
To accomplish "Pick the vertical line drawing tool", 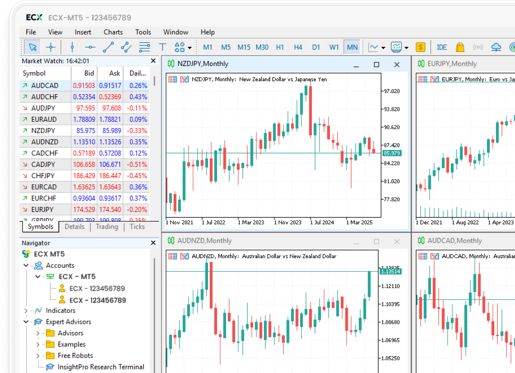I will 72,47.
